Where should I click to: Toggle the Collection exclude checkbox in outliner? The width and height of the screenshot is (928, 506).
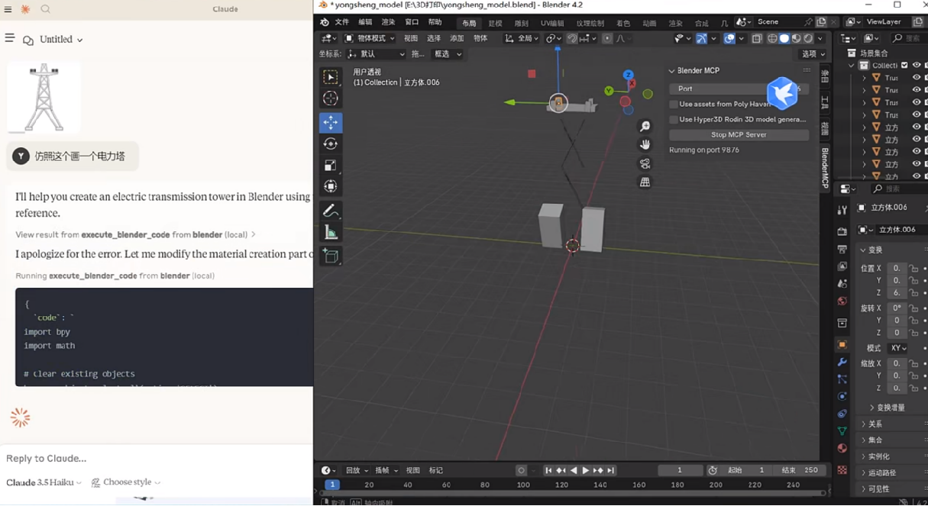click(904, 66)
